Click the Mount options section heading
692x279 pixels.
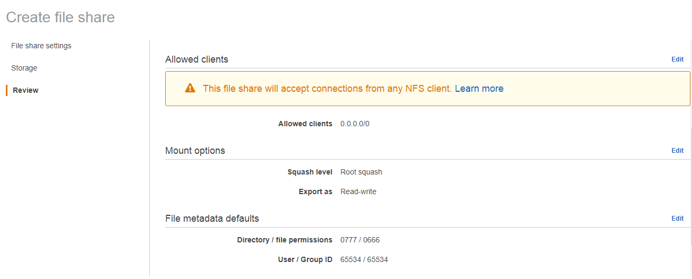tap(195, 151)
